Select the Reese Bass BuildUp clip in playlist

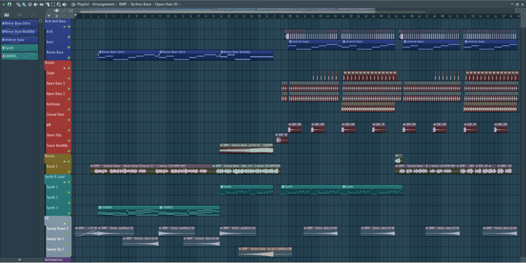(246, 55)
